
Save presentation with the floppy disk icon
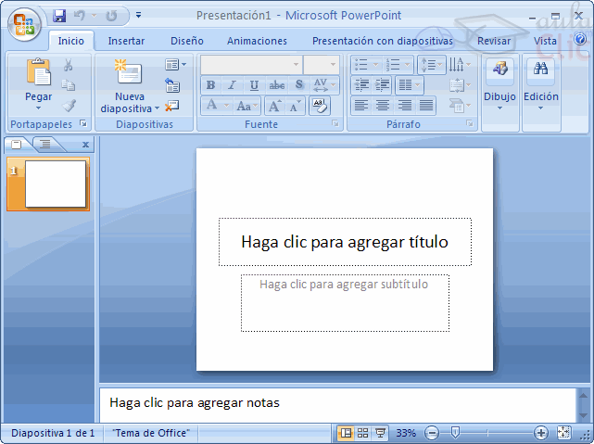59,16
